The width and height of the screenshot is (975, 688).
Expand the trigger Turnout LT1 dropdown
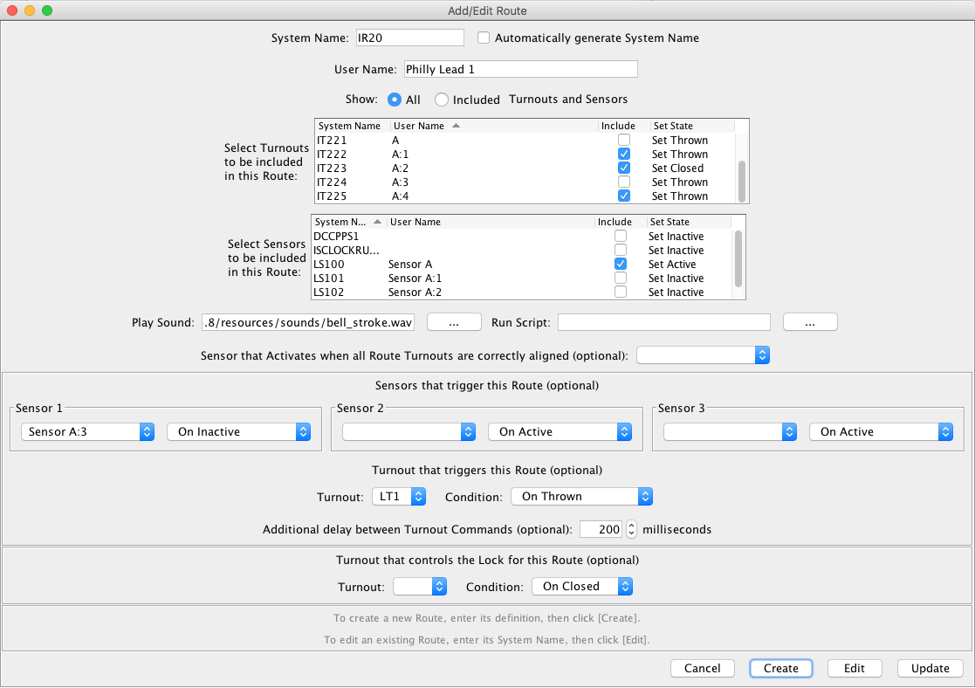point(399,496)
